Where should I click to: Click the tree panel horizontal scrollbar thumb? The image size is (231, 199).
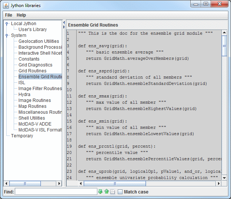coord(25,183)
